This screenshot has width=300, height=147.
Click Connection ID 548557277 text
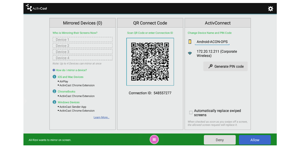tap(150, 93)
